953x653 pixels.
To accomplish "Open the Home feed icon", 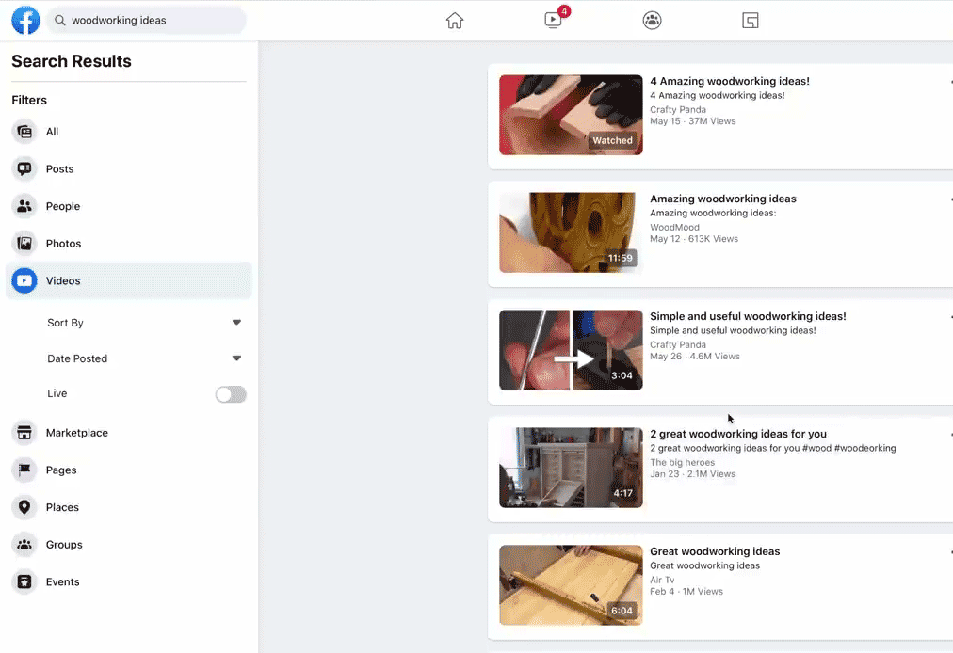I will pos(455,20).
